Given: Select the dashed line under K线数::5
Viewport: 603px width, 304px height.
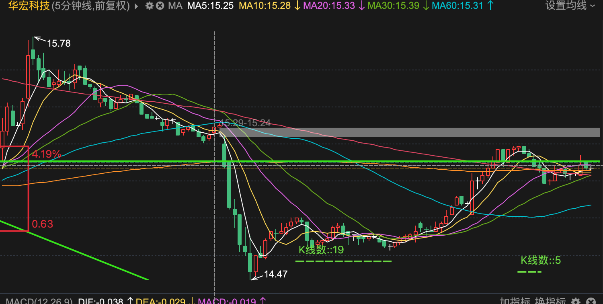Looking at the screenshot, I should [529, 272].
